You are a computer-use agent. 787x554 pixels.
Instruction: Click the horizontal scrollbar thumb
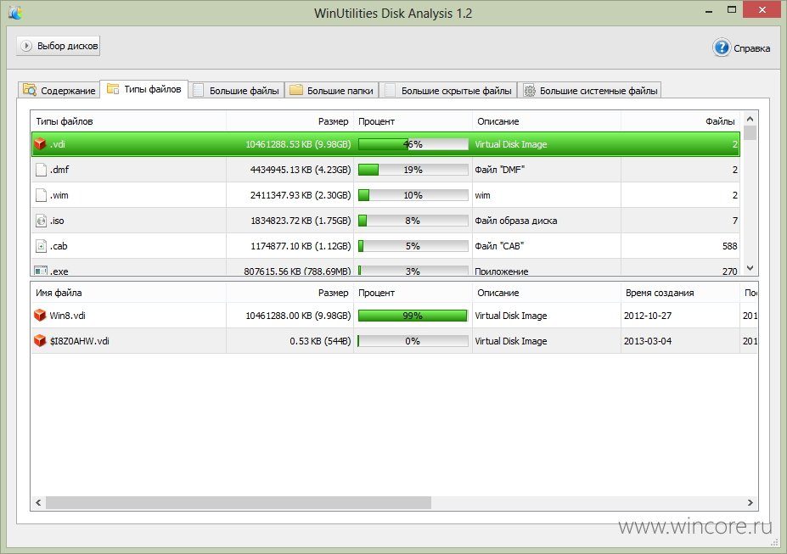point(239,502)
